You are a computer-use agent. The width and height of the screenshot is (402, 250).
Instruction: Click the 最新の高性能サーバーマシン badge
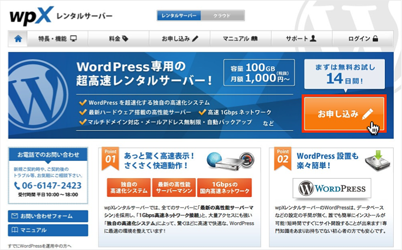coord(174,187)
